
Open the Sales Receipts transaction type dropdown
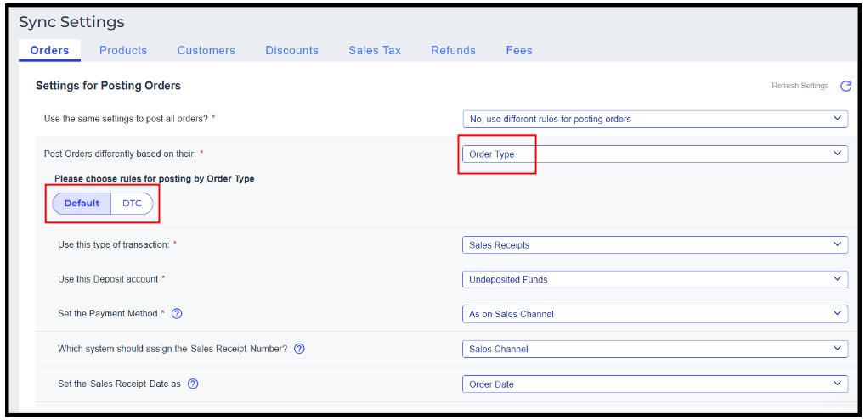coord(654,245)
